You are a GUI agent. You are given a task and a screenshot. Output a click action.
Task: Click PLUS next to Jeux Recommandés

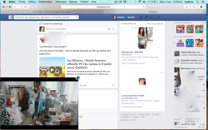pyautogui.click(x=203, y=37)
